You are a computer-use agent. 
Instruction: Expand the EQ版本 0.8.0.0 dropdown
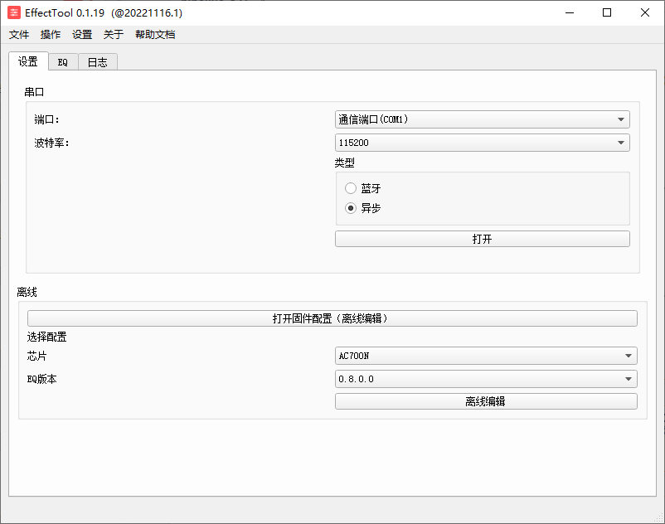(486, 379)
